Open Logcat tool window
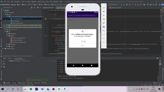 [x=22, y=83]
